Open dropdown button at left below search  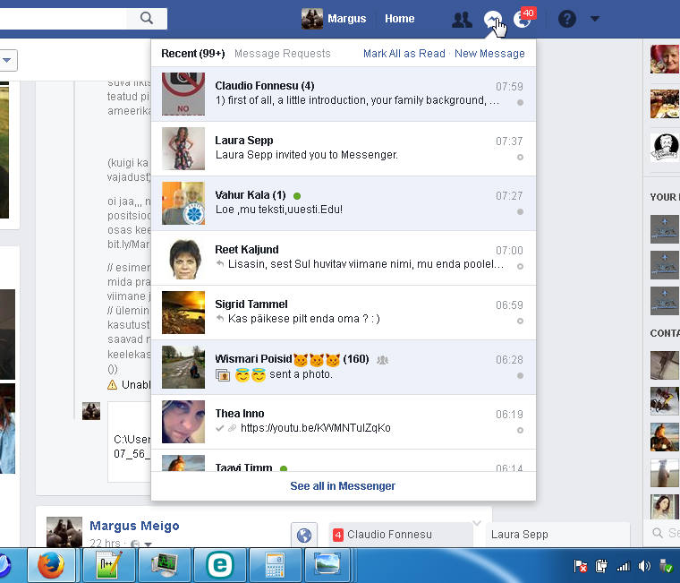pos(7,60)
